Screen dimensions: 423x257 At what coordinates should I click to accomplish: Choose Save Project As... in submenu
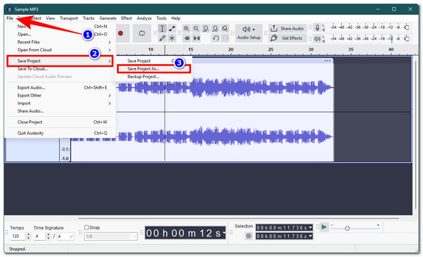[x=154, y=69]
